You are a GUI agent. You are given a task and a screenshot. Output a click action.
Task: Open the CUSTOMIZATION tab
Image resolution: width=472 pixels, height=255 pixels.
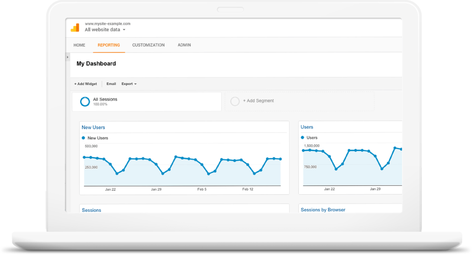[148, 45]
